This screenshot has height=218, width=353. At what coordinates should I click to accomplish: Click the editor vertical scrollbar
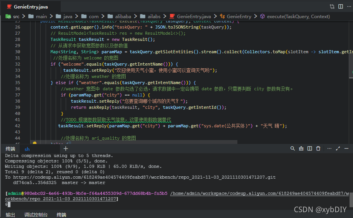tap(351, 49)
